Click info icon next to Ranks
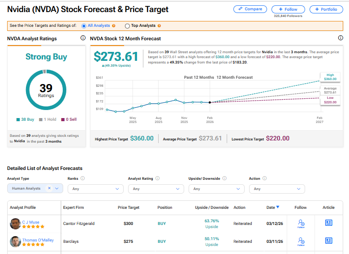The height and width of the screenshot is (254, 349). (x=83, y=178)
